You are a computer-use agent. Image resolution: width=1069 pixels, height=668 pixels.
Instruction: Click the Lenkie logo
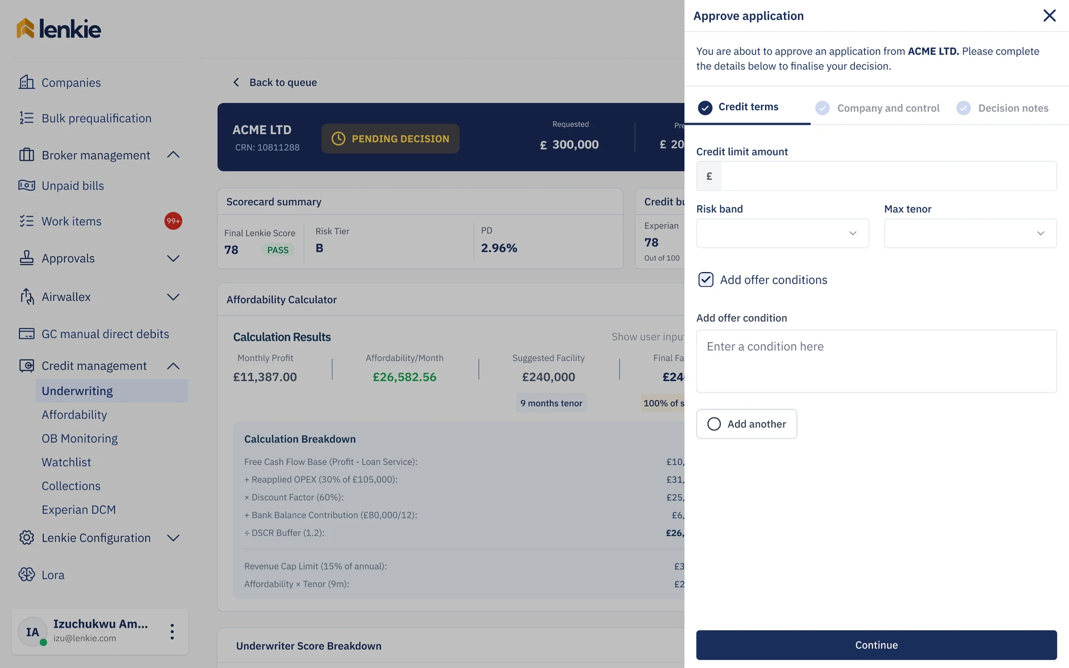(58, 28)
